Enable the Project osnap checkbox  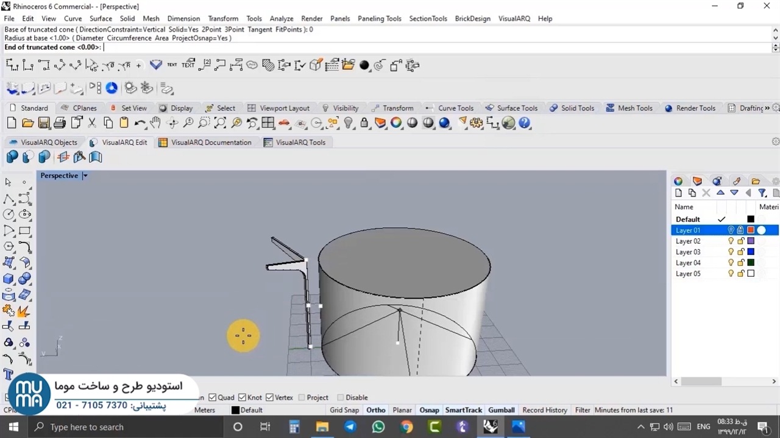coord(302,397)
